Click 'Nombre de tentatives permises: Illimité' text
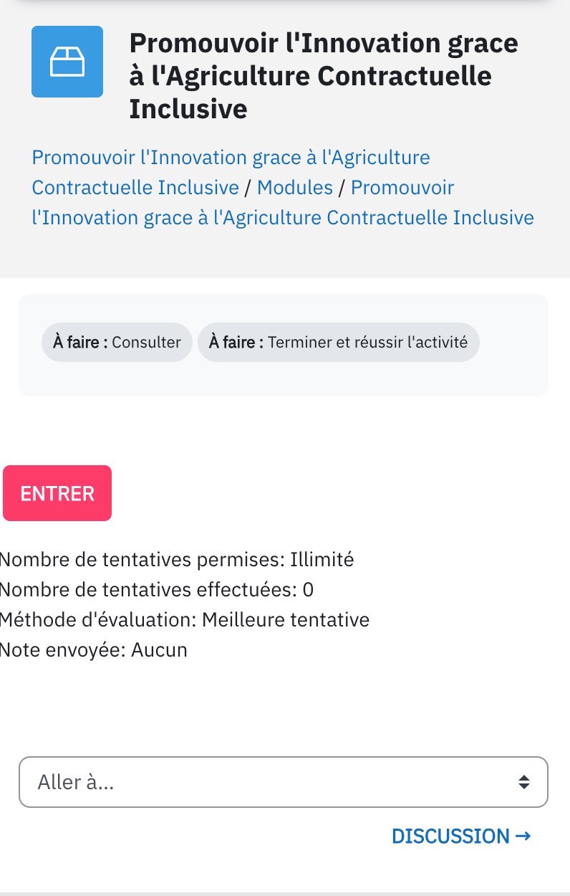The width and height of the screenshot is (570, 896). [x=177, y=560]
